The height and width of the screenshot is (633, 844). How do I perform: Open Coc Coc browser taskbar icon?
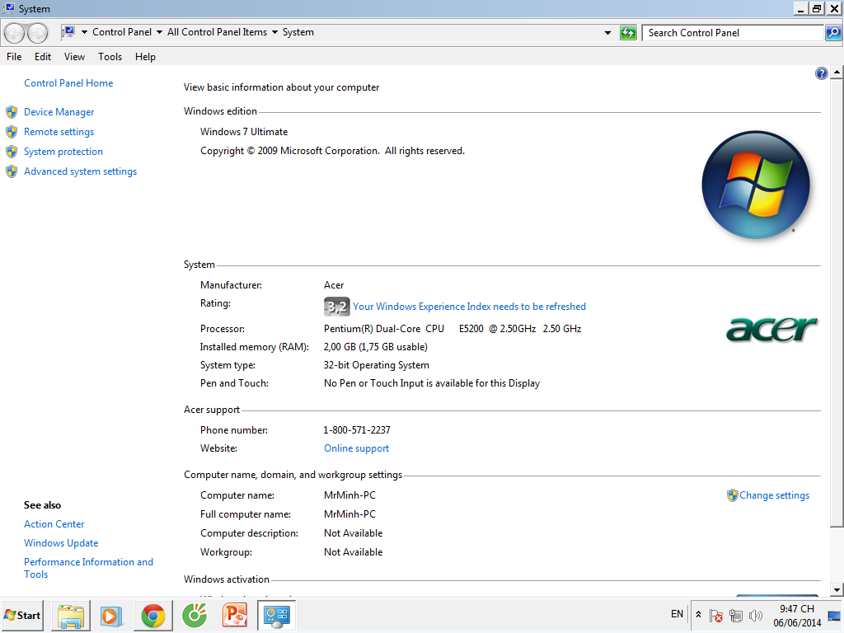pyautogui.click(x=194, y=615)
